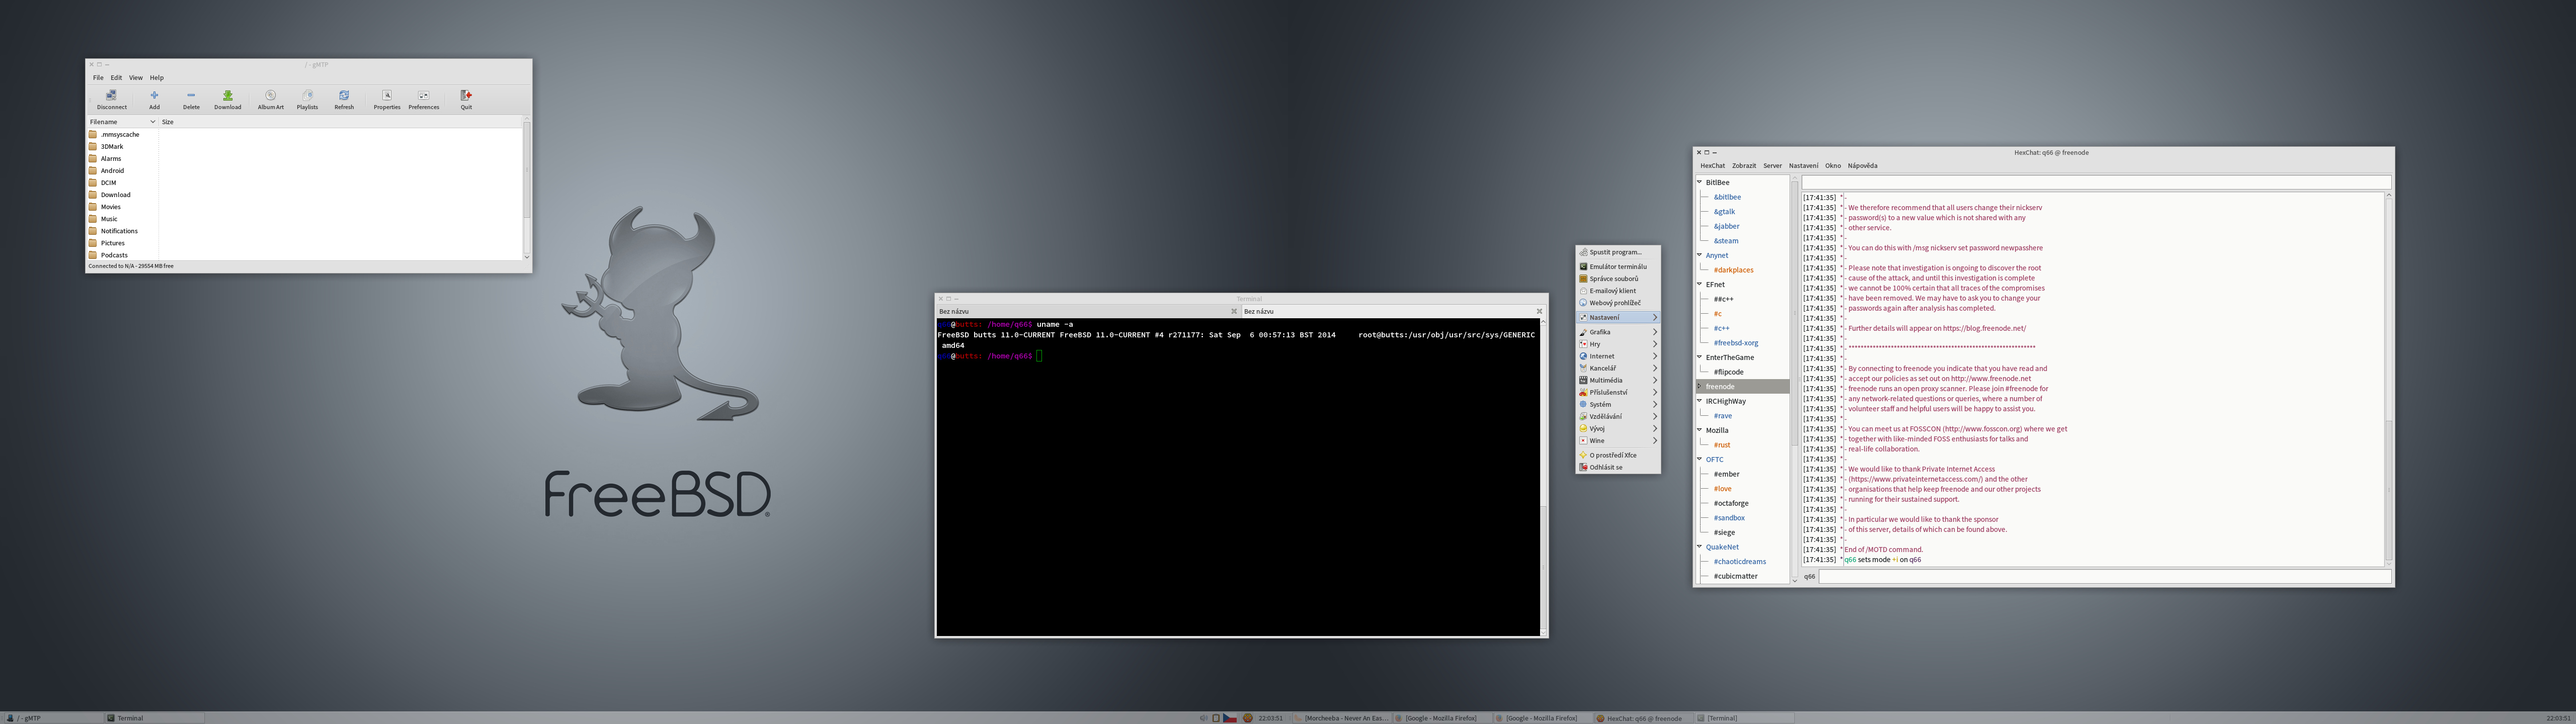Click the green Download icon in gMTP
Viewport: 2576px width, 724px height.
point(227,96)
